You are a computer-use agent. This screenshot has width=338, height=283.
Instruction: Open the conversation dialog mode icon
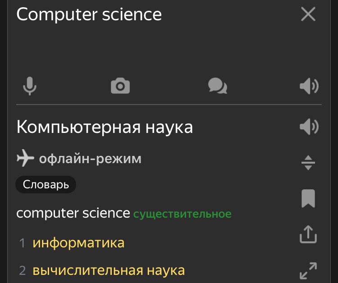[x=218, y=86]
